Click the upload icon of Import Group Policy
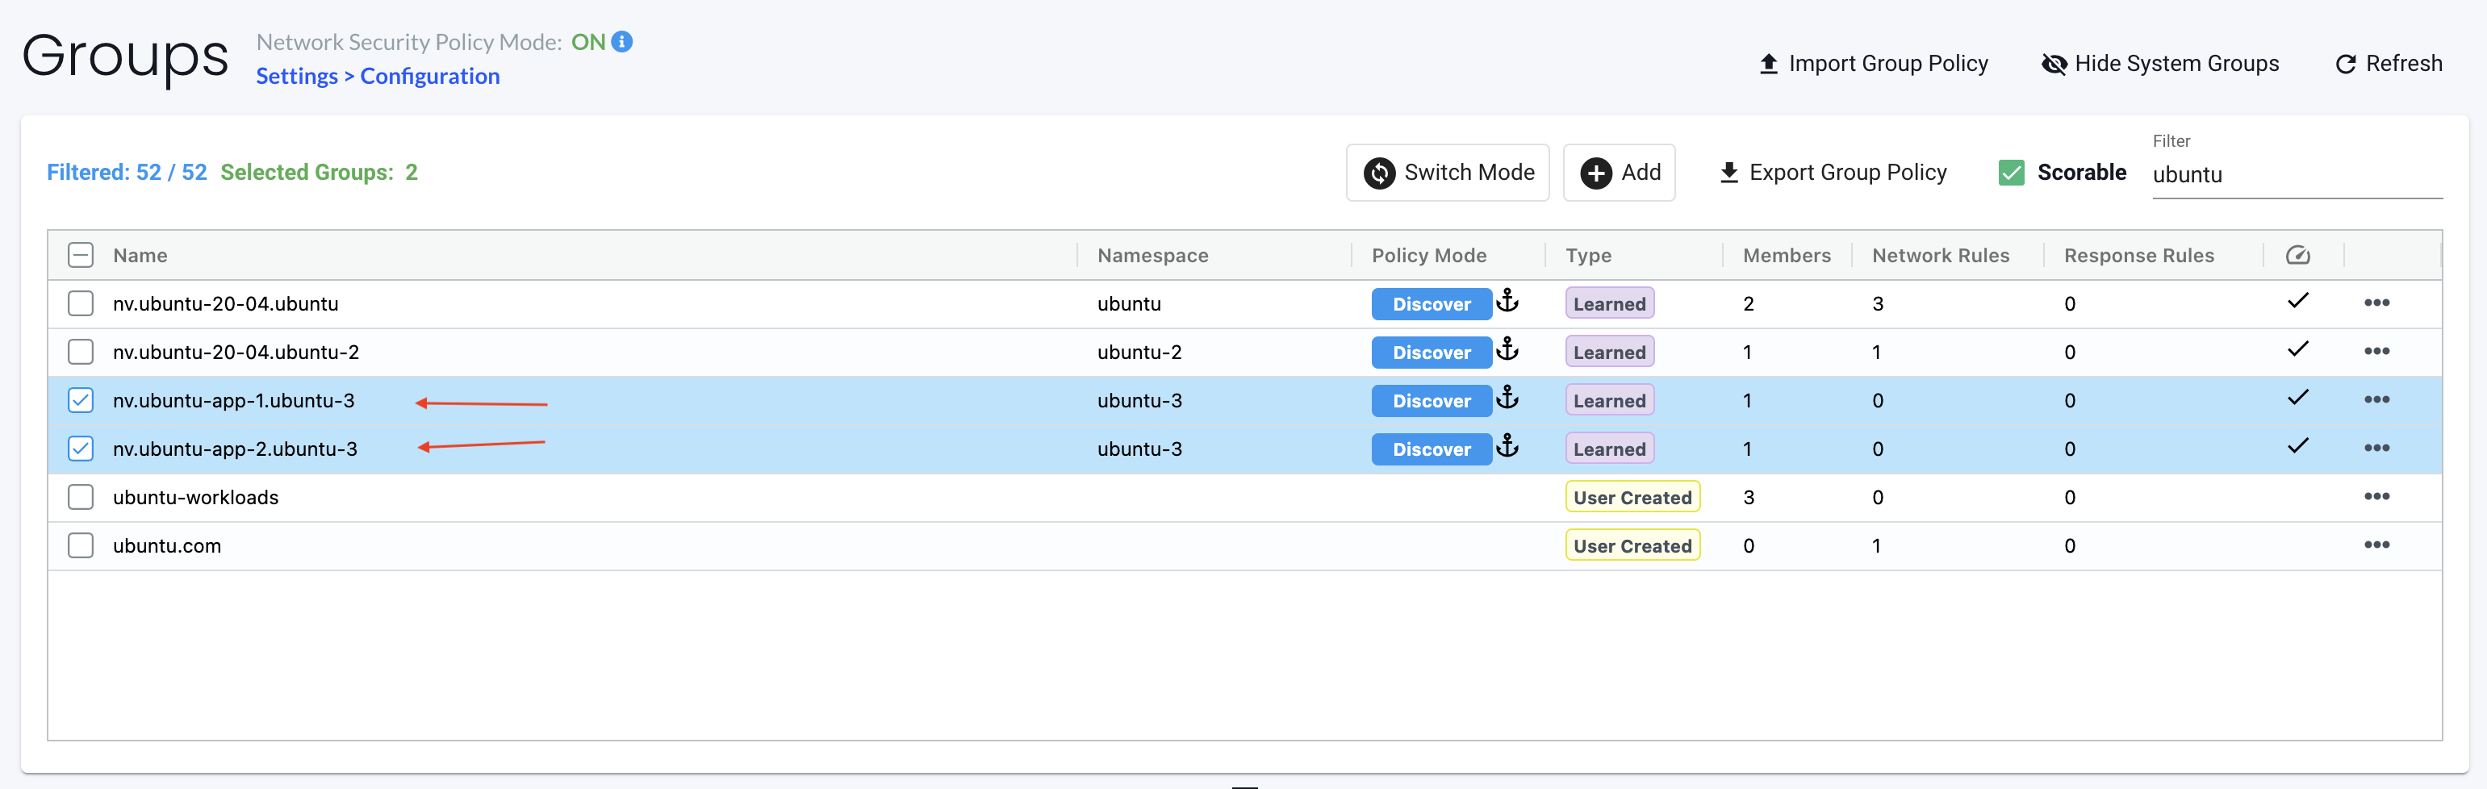2487x789 pixels. [1768, 64]
